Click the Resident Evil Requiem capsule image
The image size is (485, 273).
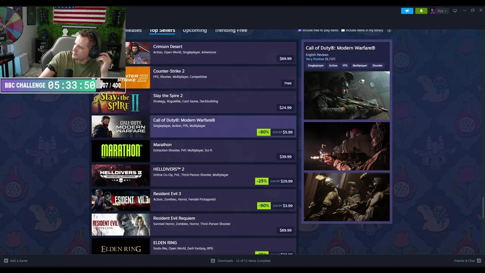(x=120, y=224)
